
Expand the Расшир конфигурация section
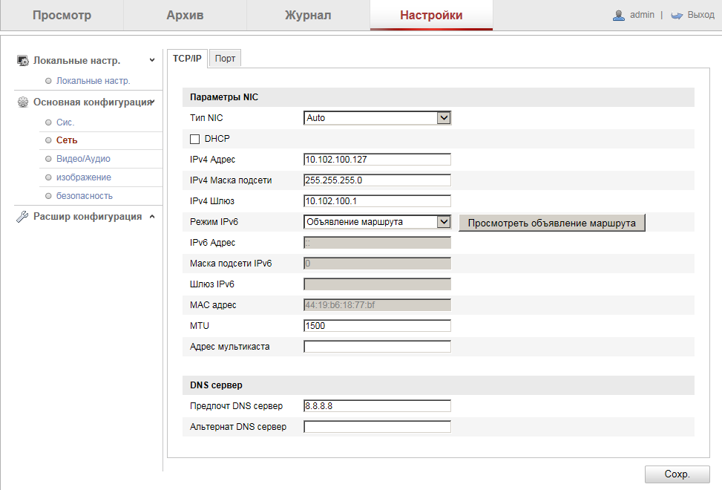point(151,217)
